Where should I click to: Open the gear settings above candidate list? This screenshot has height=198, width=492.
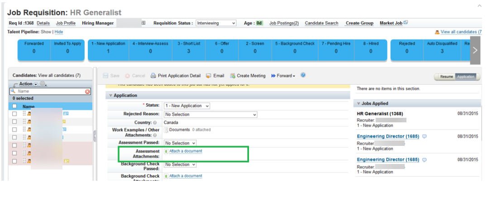43,84
